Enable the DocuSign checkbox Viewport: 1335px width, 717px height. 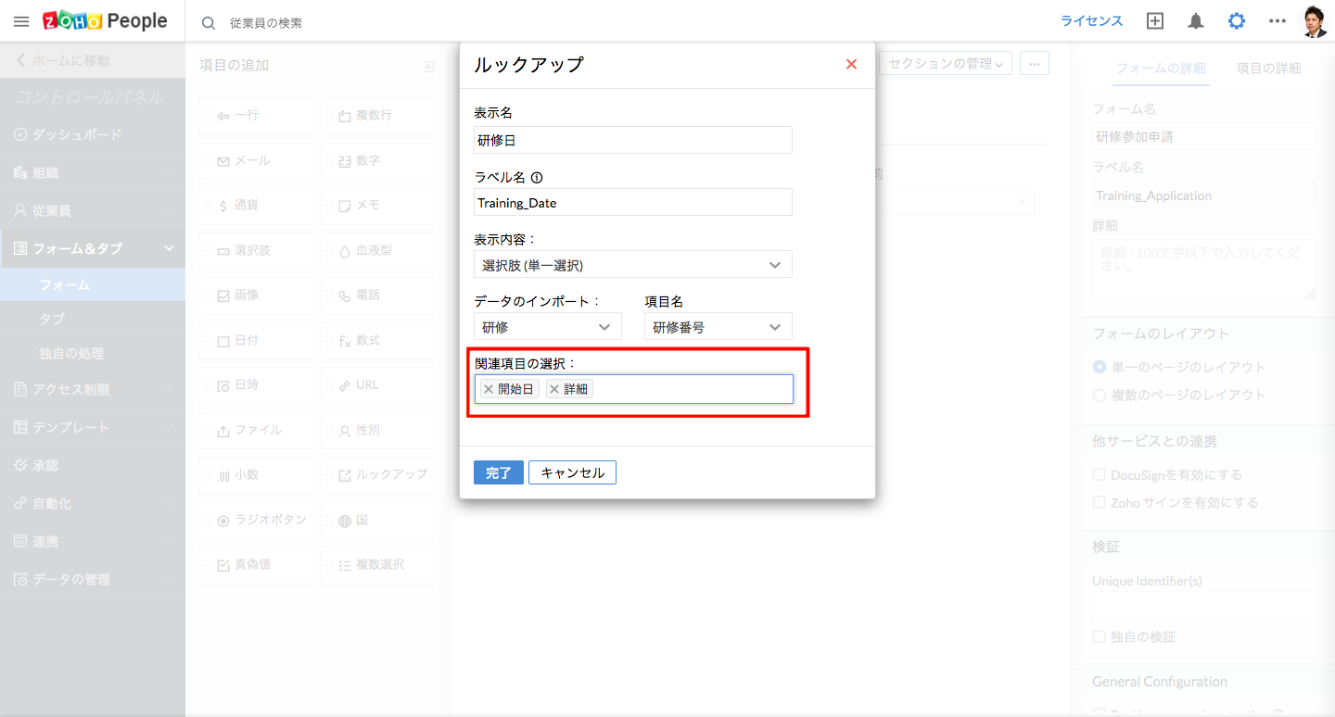[x=1100, y=474]
